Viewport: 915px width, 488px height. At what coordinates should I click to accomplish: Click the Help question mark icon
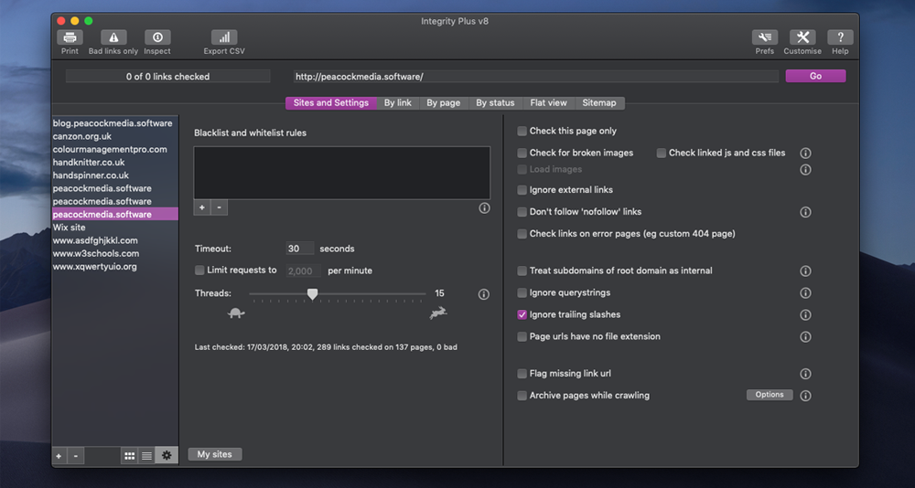840,37
